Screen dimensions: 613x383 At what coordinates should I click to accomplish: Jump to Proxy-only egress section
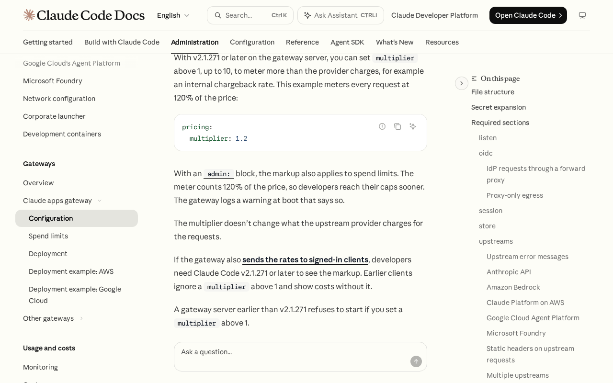tap(515, 195)
